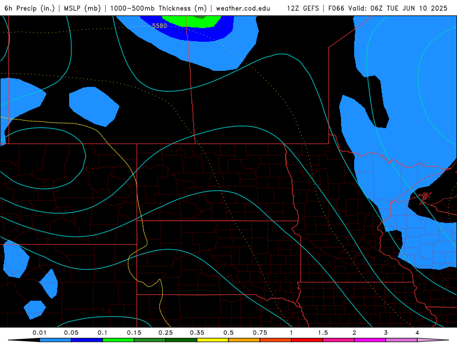Select the 0.75 orange-red legend swatch
The image size is (457, 343).
tap(276, 340)
